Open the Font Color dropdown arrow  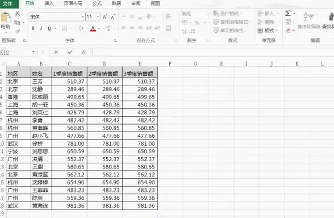click(x=99, y=28)
